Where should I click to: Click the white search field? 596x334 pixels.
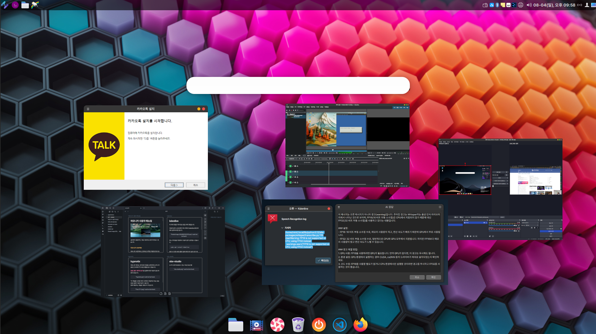(298, 85)
